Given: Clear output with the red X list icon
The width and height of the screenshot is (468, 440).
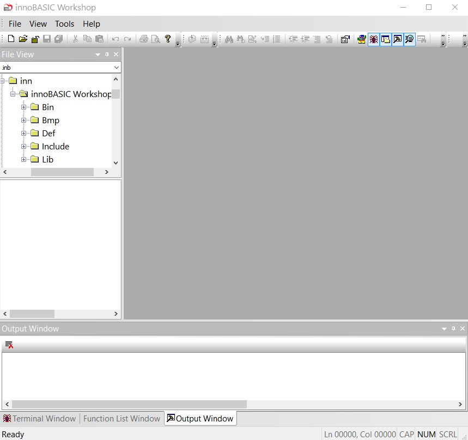Looking at the screenshot, I should 9,345.
